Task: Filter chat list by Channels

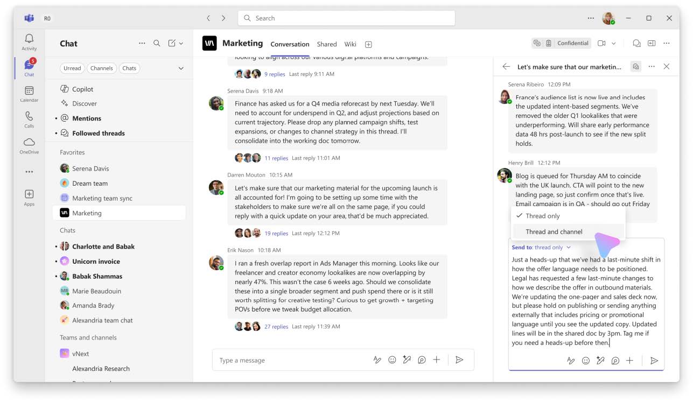Action: [102, 68]
